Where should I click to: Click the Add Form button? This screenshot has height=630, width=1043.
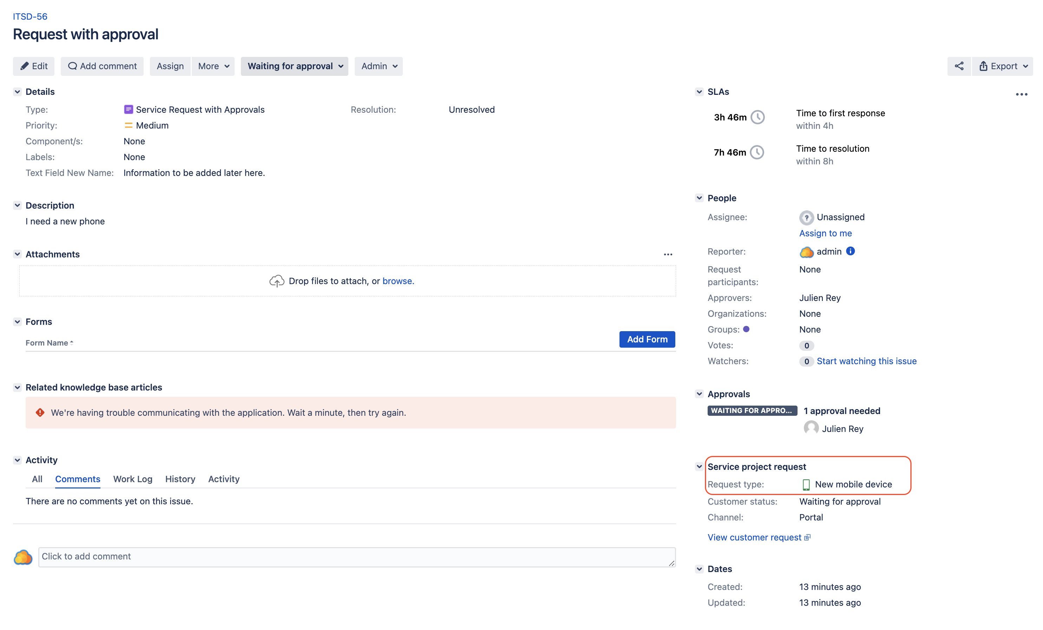(x=647, y=339)
